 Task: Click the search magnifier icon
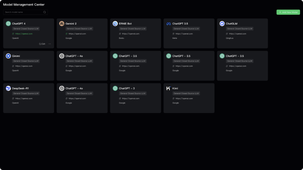(x=44, y=12)
